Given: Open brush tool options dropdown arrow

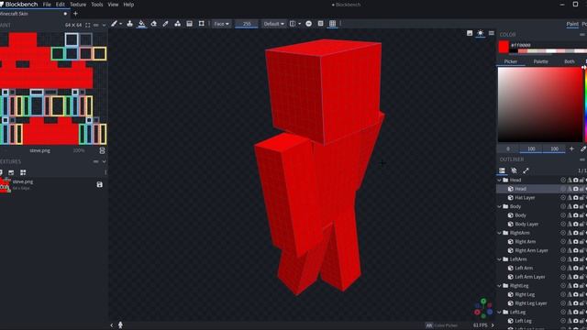Looking at the screenshot, I should [120, 24].
